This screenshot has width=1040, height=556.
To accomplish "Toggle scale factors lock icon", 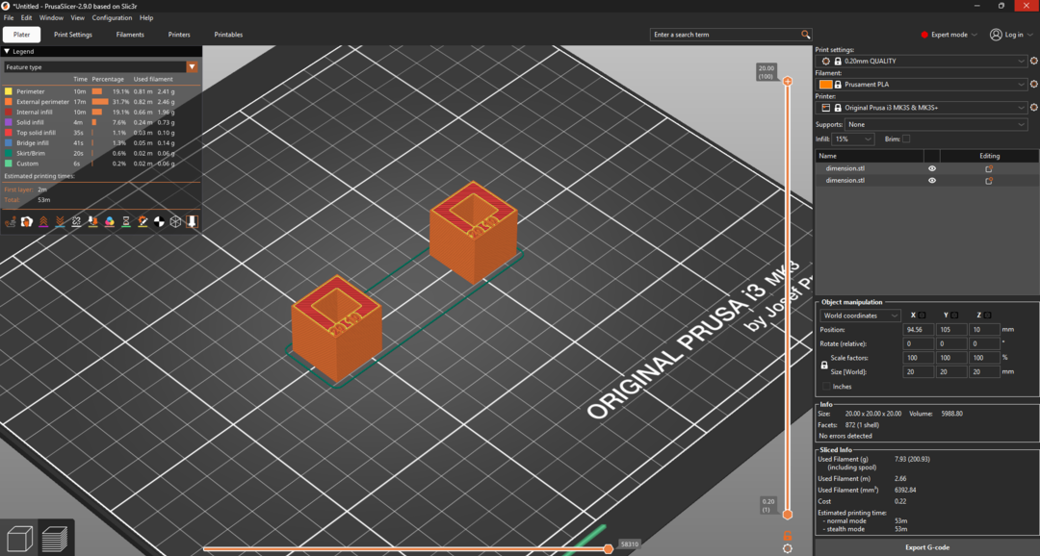I will tap(824, 366).
